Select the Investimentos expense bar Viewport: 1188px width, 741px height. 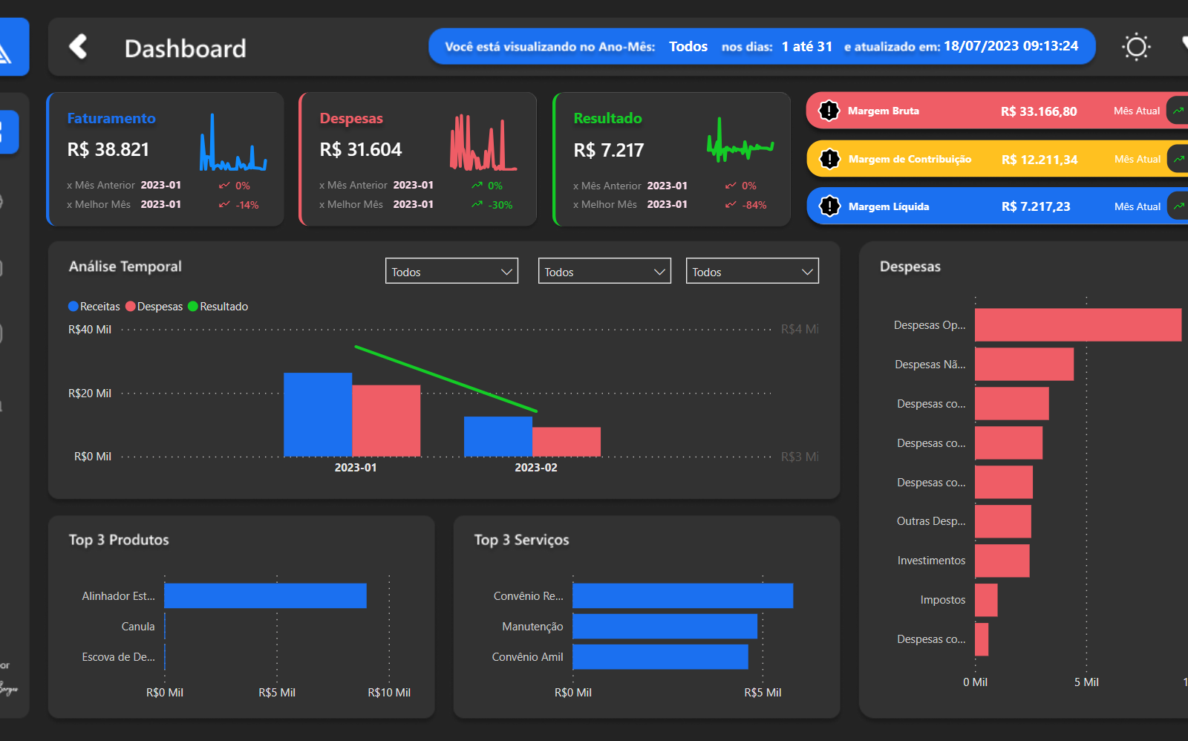coord(1002,561)
